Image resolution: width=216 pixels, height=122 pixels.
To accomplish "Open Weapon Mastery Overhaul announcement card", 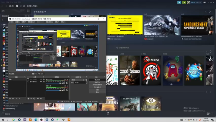I will [x=197, y=25].
